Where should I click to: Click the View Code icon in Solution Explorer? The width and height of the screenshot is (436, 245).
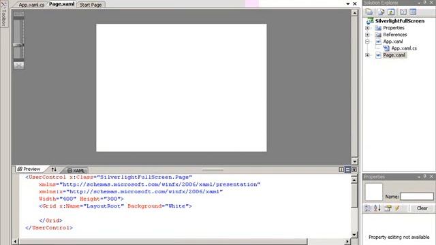coord(403,12)
